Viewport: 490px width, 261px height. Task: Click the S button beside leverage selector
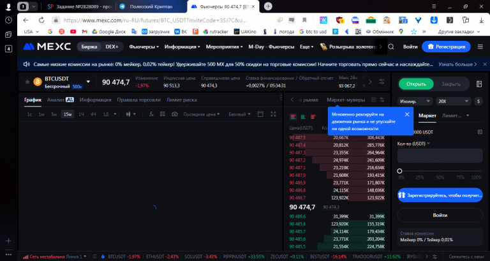coord(479,101)
